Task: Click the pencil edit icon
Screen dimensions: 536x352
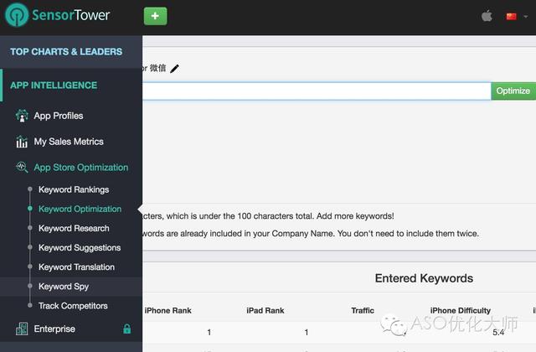Action: point(174,69)
